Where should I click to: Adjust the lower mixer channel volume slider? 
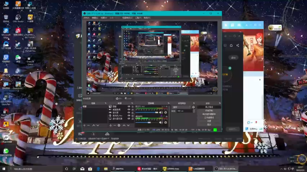coord(147,122)
